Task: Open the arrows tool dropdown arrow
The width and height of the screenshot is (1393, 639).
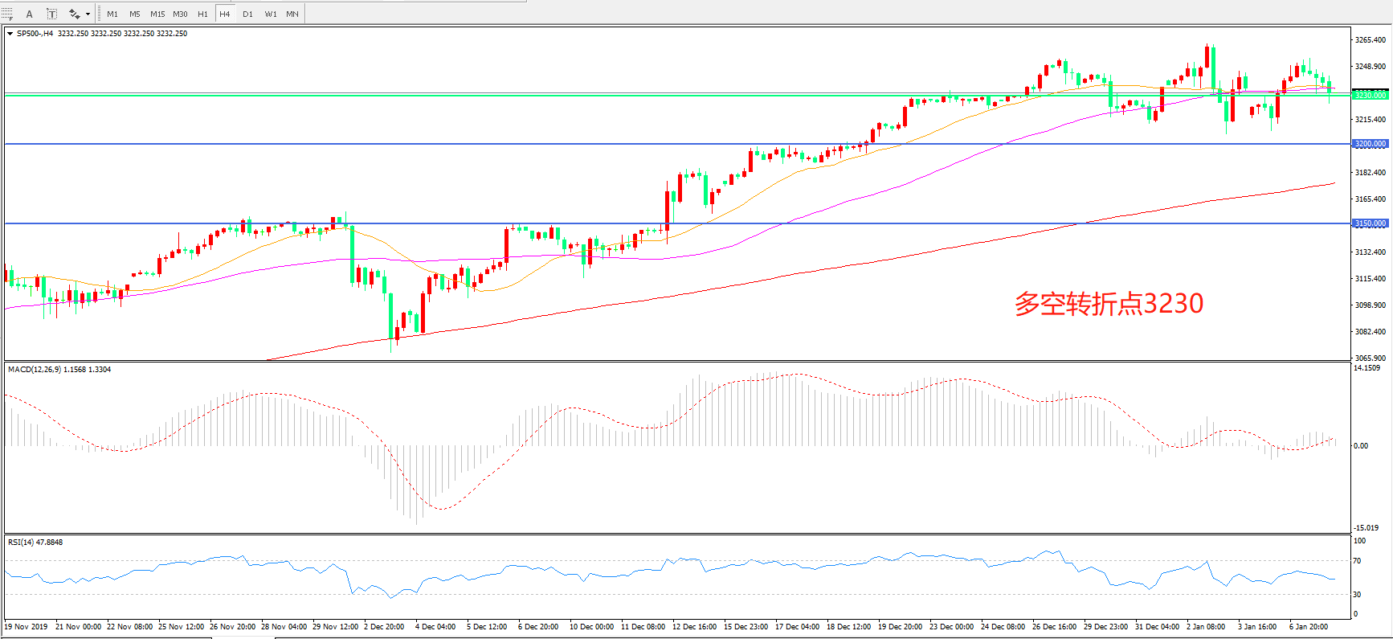Action: click(88, 14)
